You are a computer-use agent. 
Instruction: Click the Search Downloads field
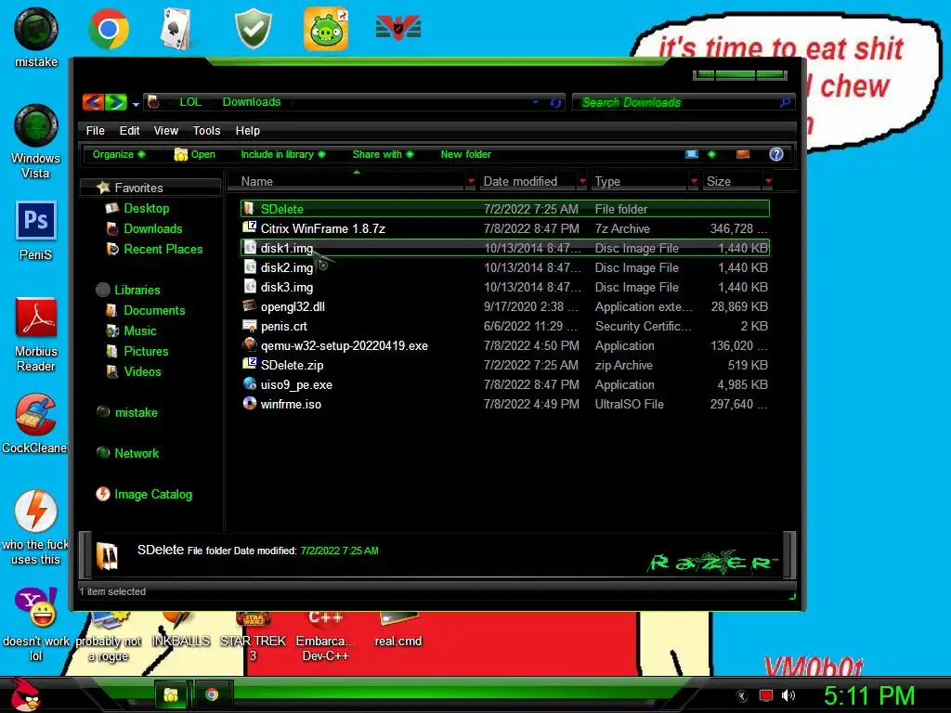pyautogui.click(x=683, y=102)
